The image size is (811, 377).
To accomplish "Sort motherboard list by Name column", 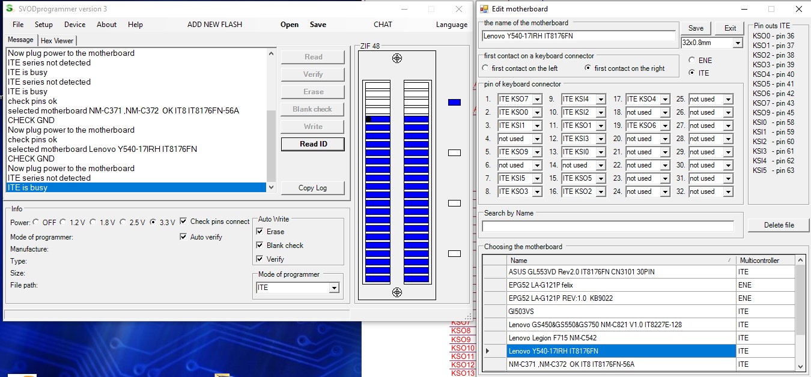I will tap(622, 261).
